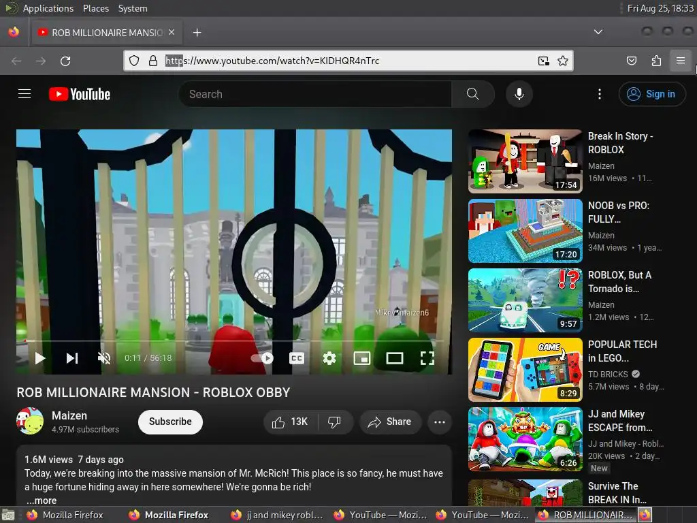The image size is (697, 523).
Task: Click the search magnifier button
Action: pos(473,94)
